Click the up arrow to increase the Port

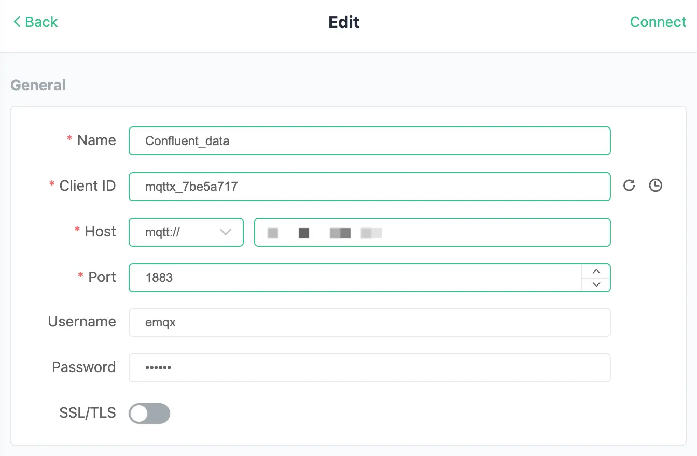pos(596,270)
